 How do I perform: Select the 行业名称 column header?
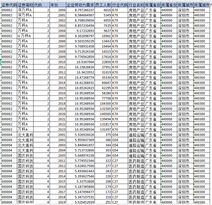(136, 5)
